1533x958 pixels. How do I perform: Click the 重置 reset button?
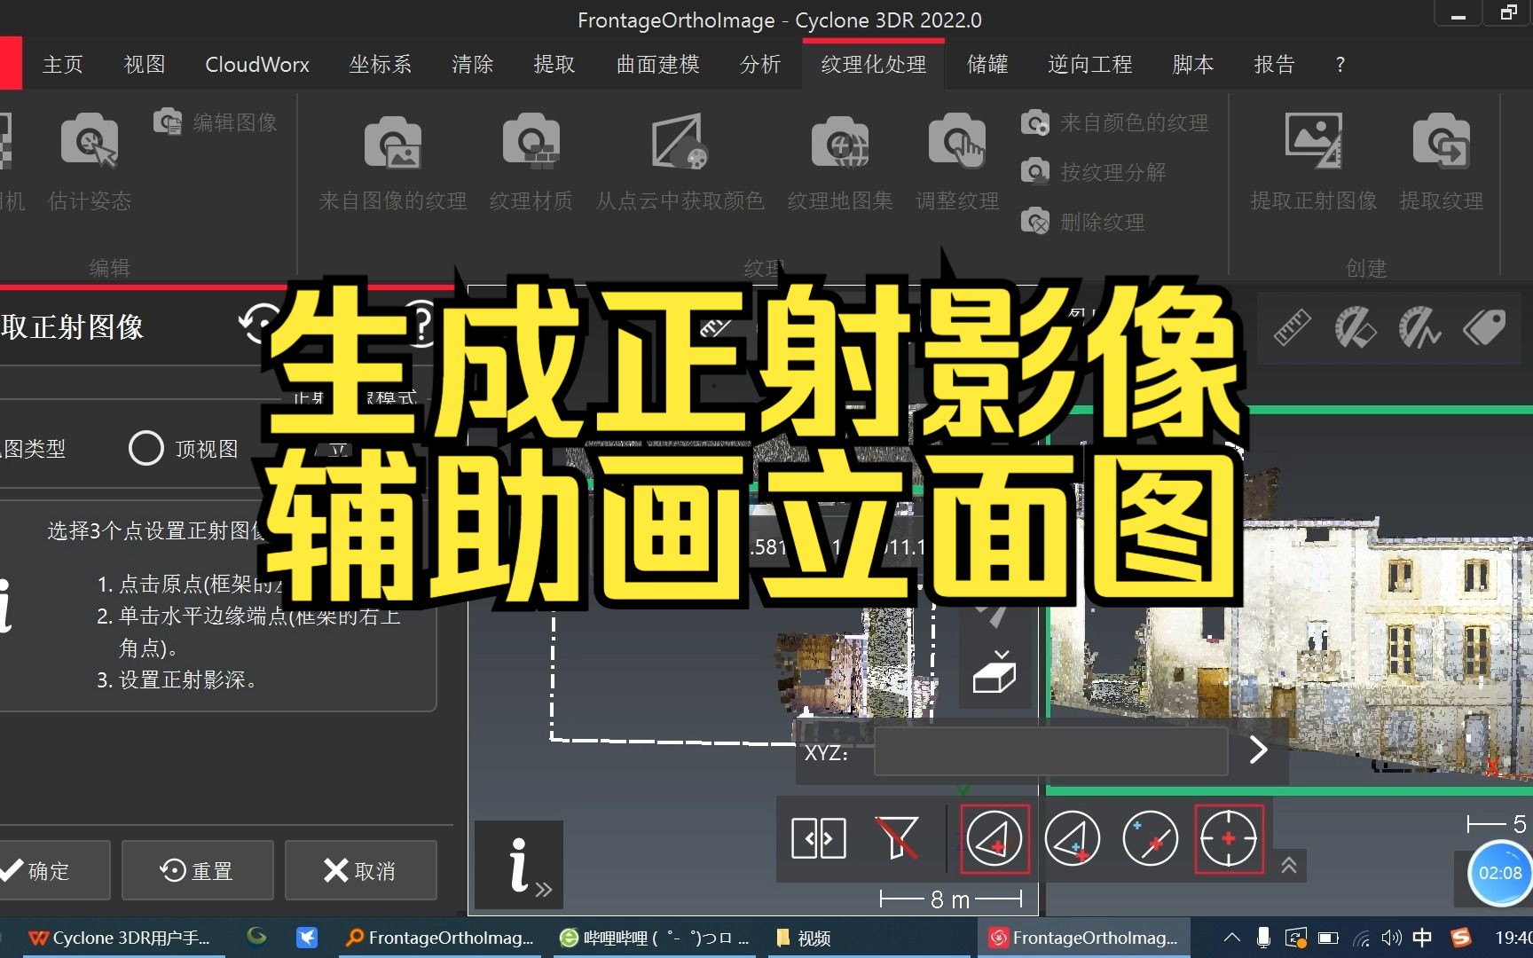[197, 870]
